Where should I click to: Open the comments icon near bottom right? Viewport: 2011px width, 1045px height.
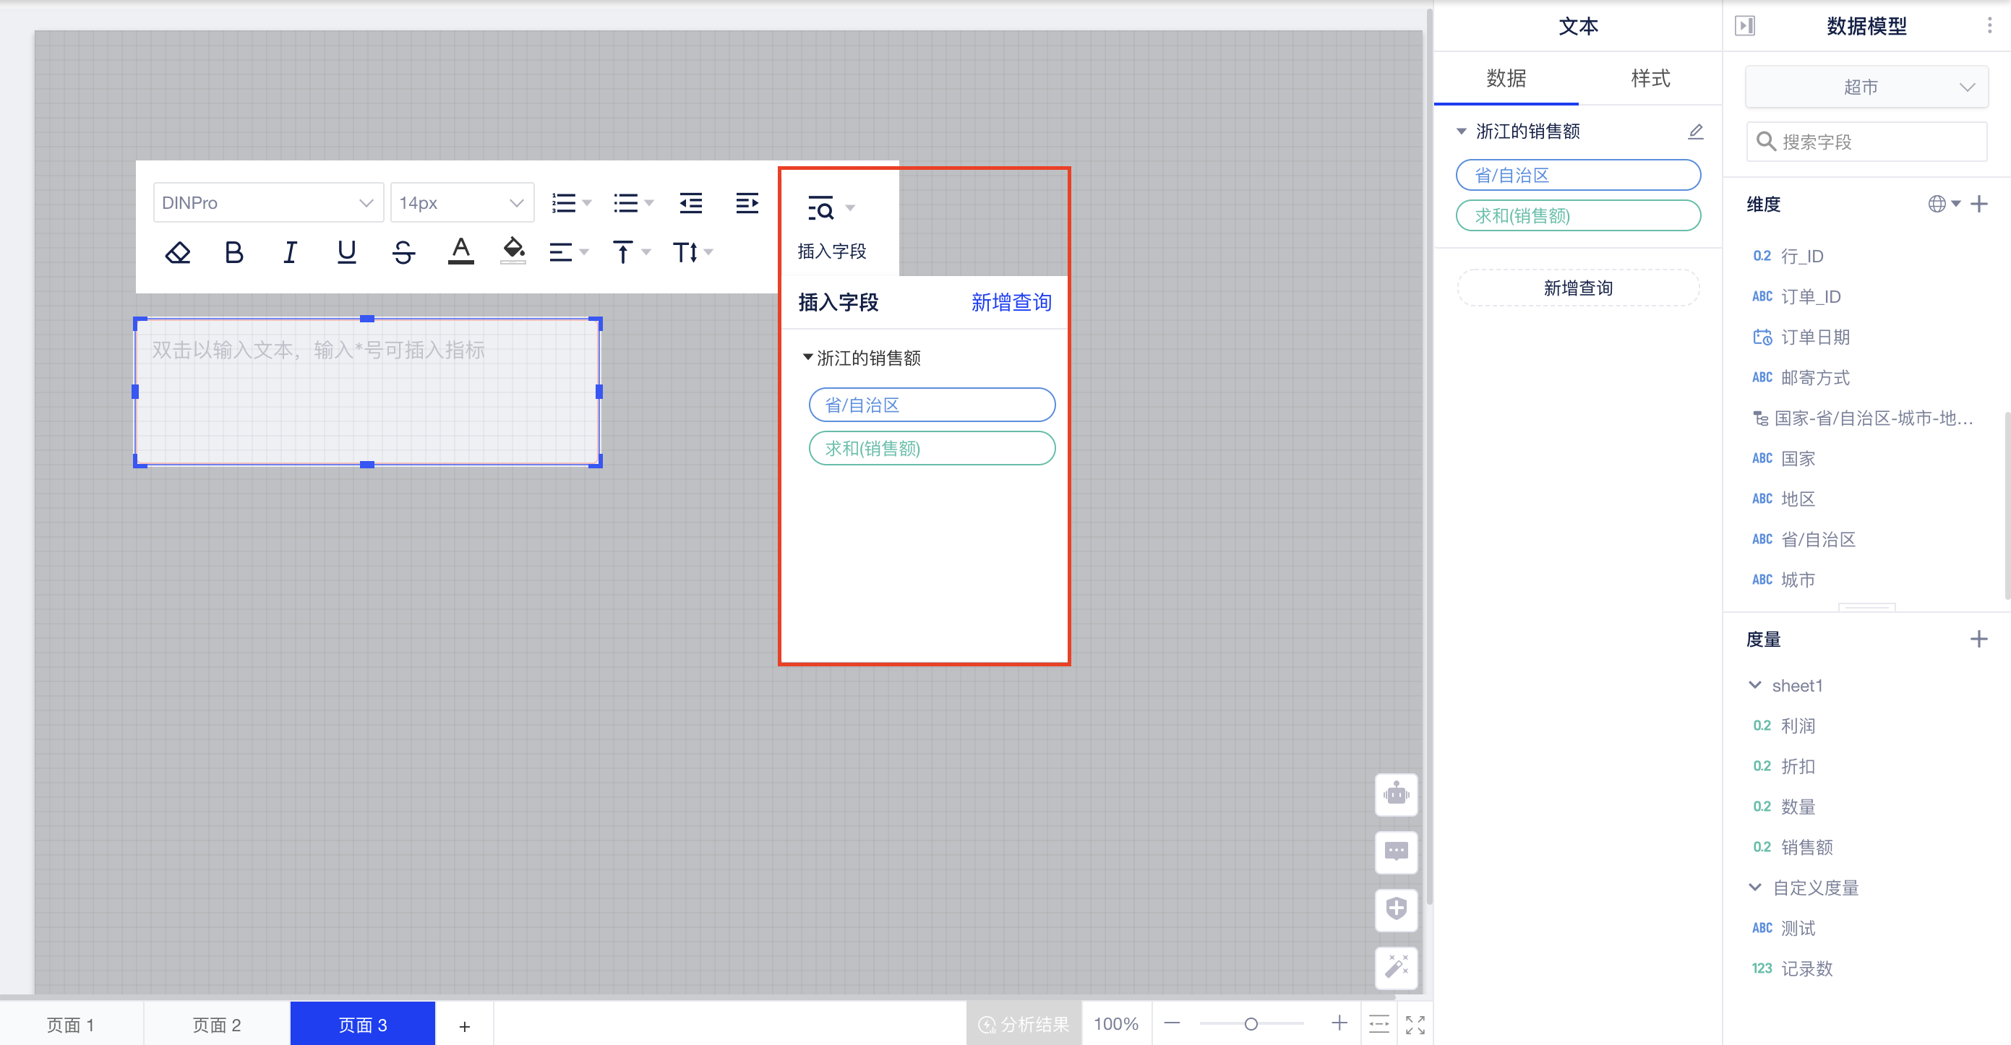point(1396,852)
